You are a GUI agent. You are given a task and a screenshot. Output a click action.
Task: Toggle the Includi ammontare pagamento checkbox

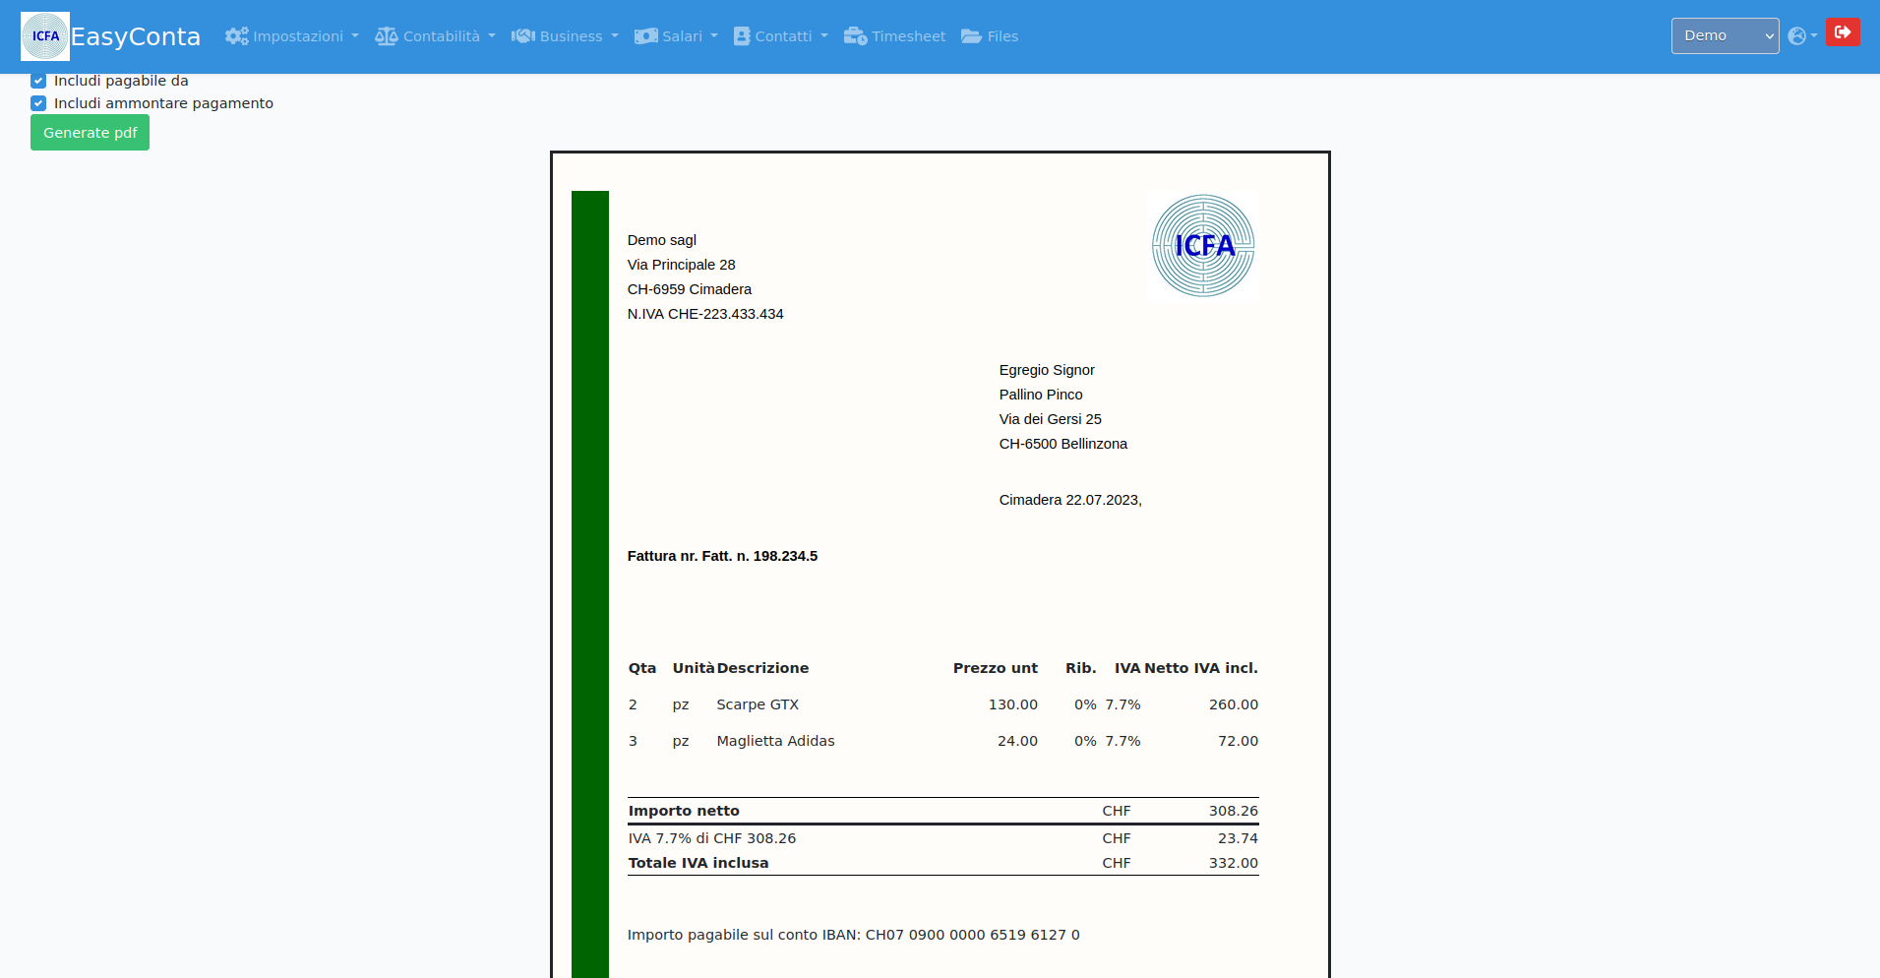click(38, 103)
